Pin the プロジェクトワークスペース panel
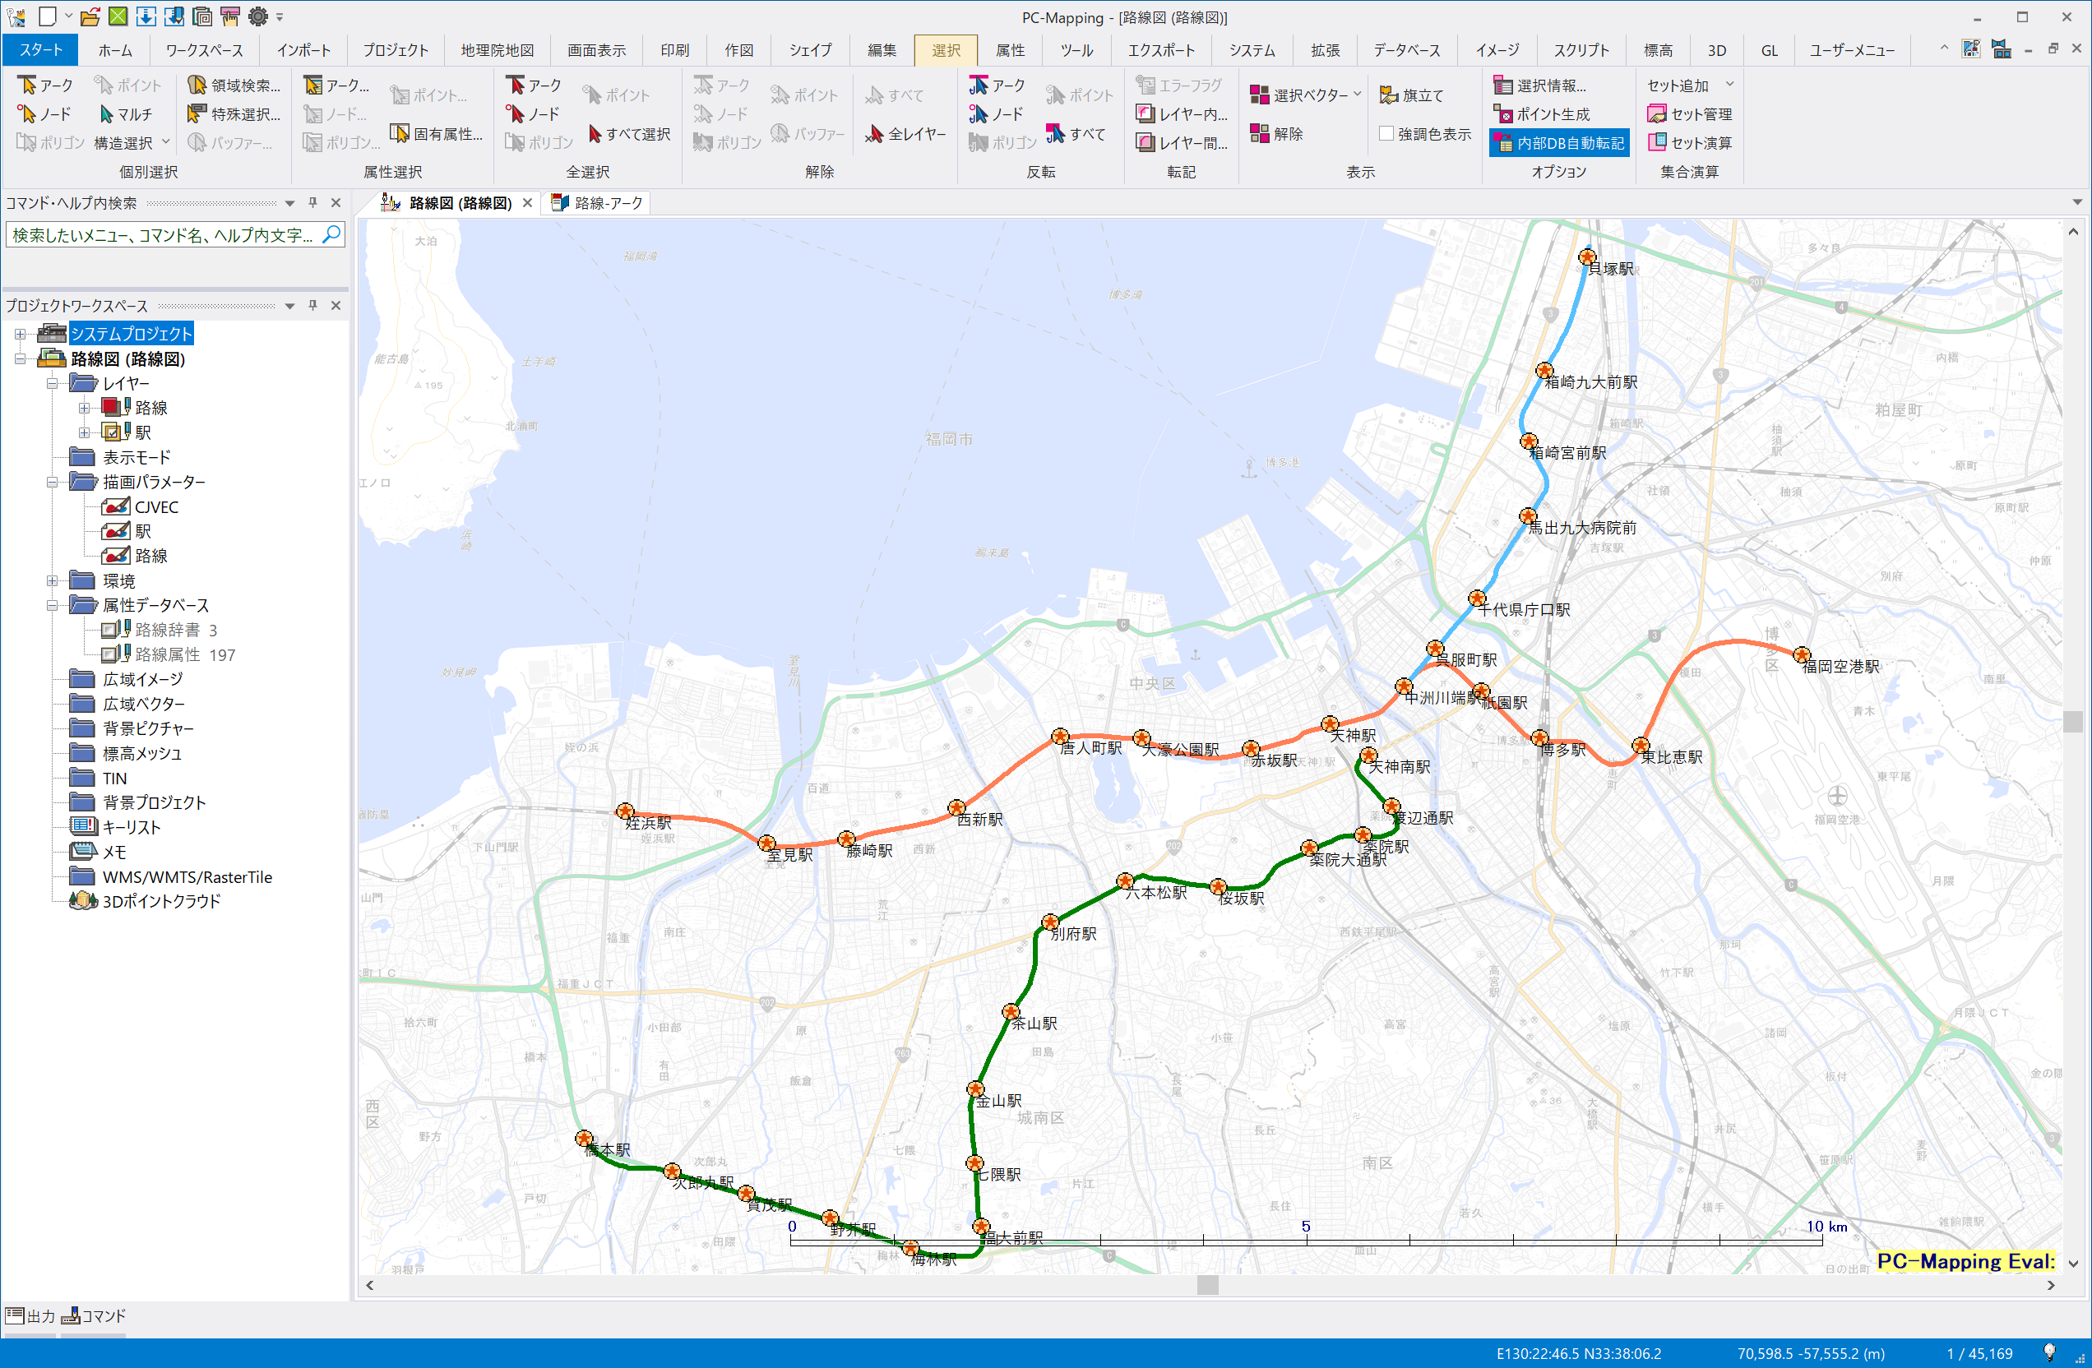 (313, 306)
